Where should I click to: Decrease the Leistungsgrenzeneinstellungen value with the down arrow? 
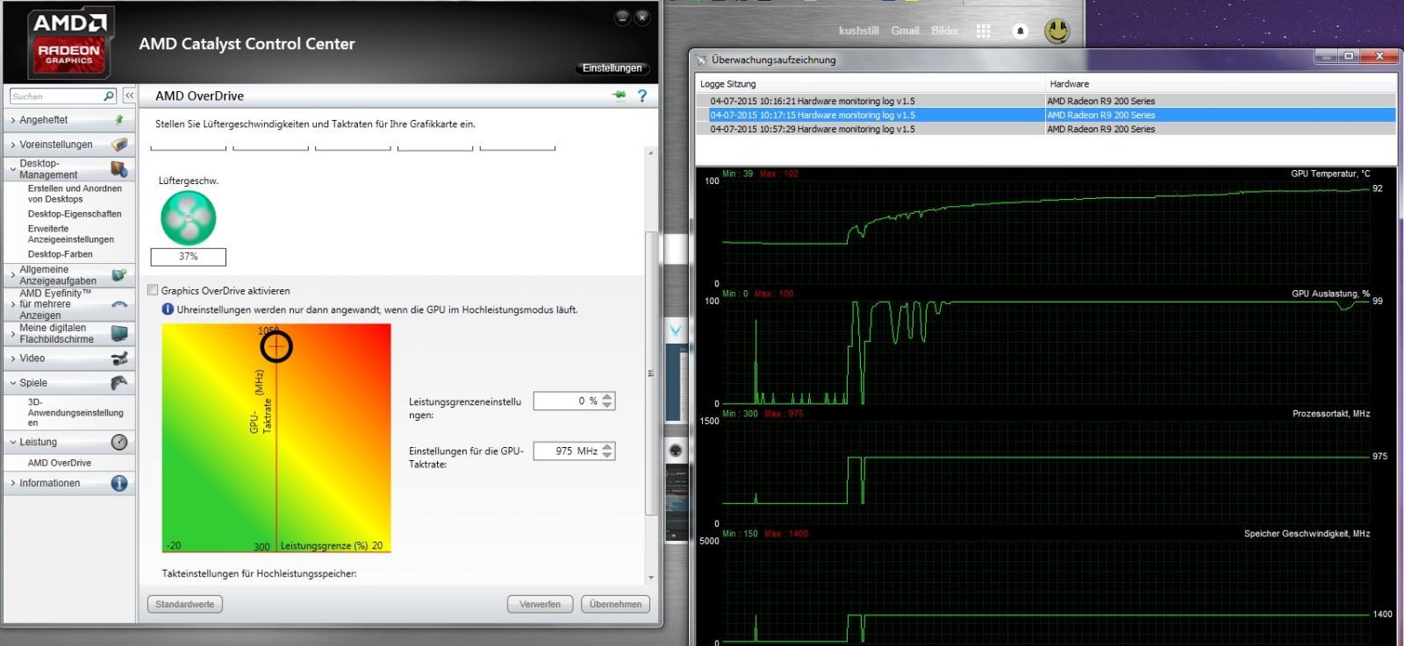tap(608, 405)
